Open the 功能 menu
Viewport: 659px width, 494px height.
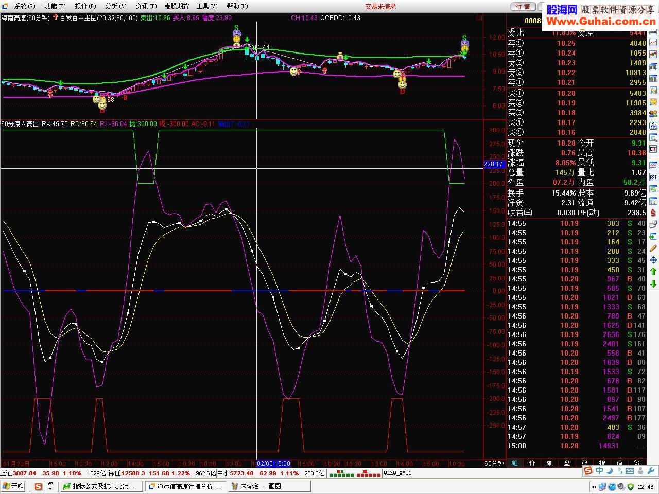55,6
